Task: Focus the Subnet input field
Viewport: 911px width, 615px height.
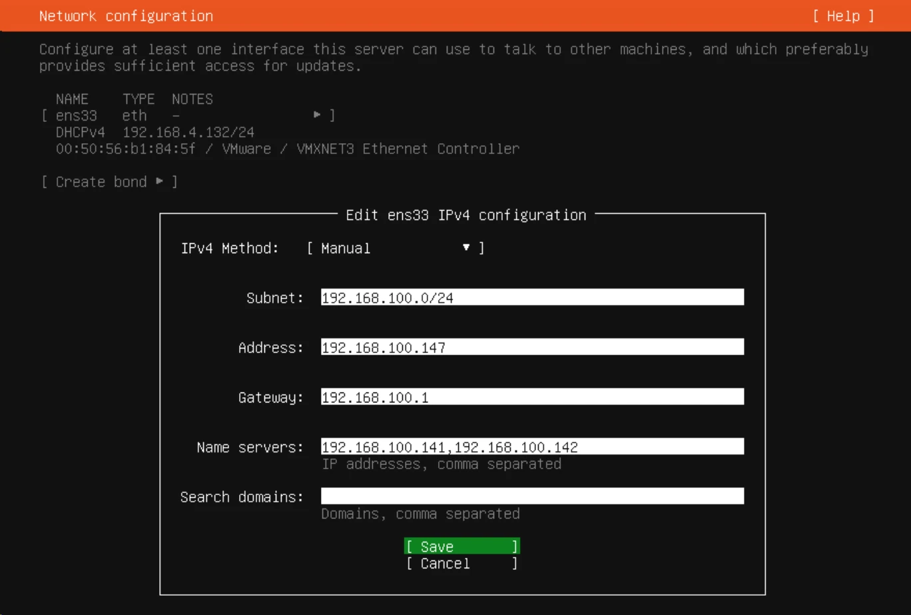Action: point(531,298)
